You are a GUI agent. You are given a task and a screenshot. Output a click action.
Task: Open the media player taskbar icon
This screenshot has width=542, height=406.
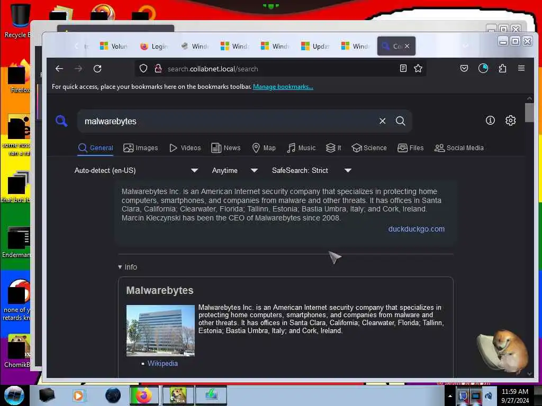[78, 395]
